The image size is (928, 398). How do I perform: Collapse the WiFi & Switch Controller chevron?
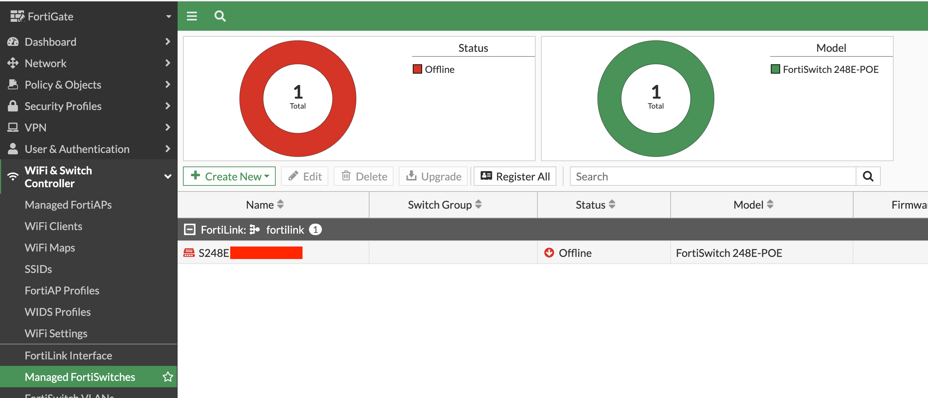tap(168, 176)
